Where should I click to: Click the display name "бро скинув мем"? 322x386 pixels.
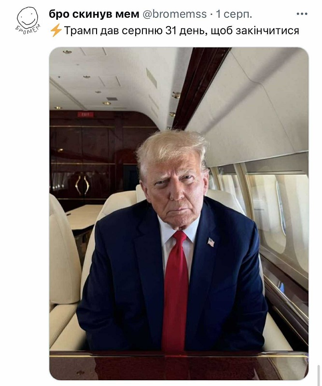[x=94, y=14]
